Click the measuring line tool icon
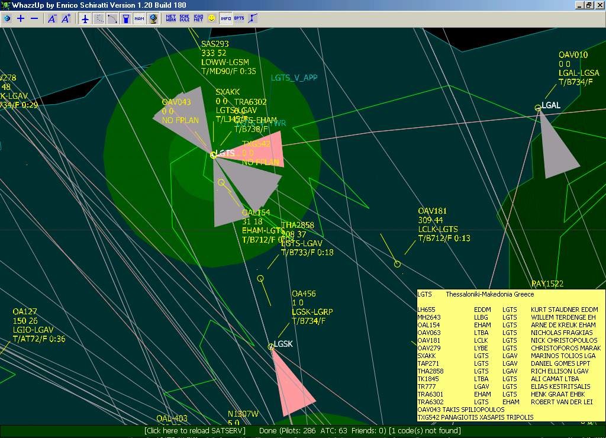Viewport: 606px width, 438px height. coord(253,18)
